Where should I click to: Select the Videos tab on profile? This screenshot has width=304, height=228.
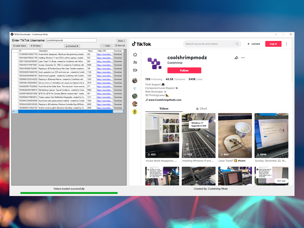[164, 108]
